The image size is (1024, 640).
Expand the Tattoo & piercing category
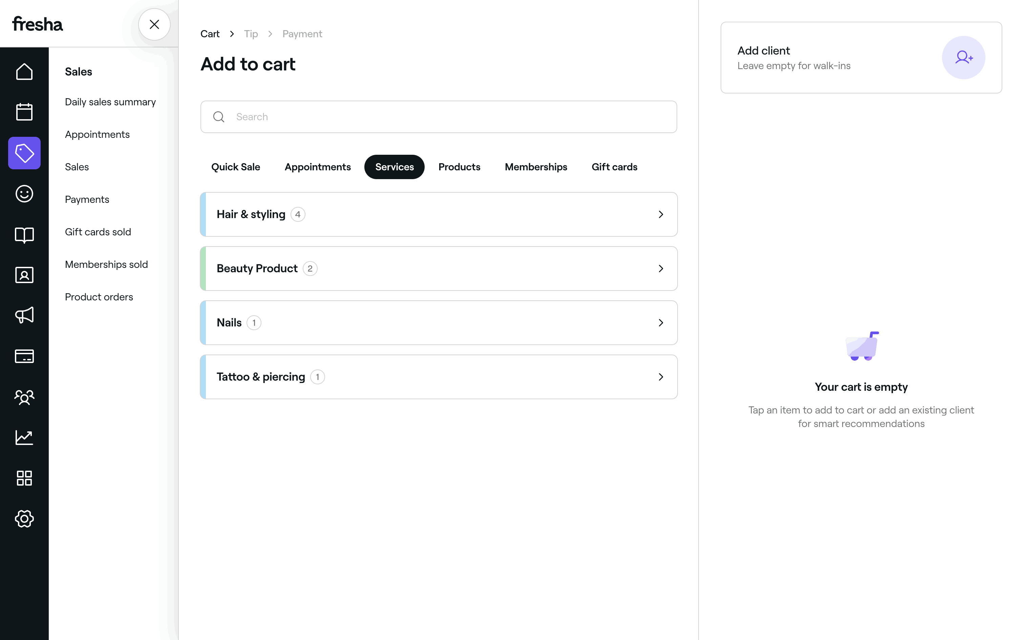(x=439, y=377)
